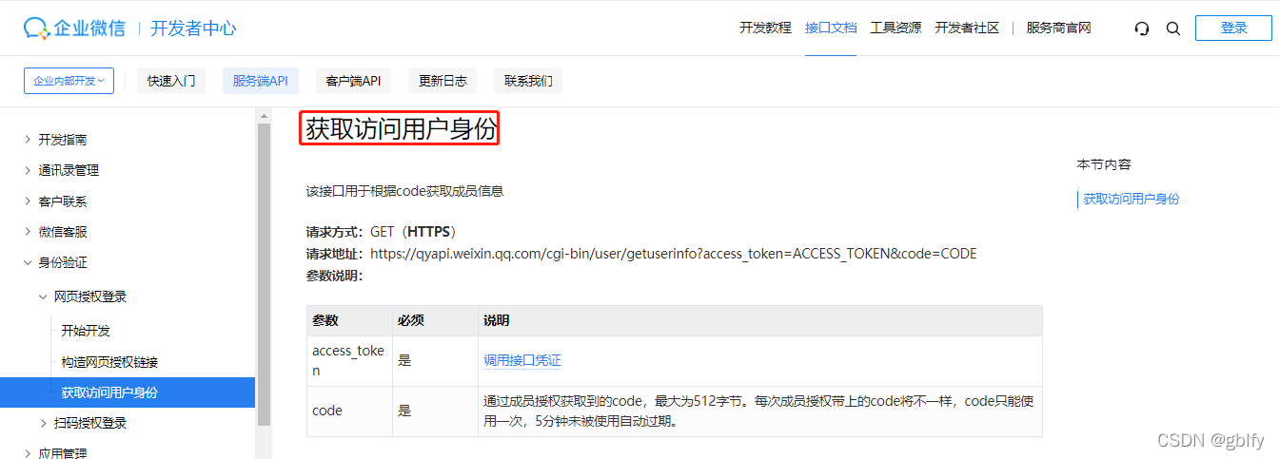Jump to 获取访问用户身份 in 本节内容

point(1131,199)
